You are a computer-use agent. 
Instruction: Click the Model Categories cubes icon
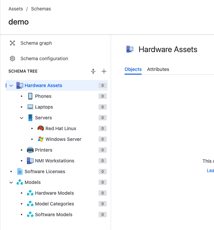pos(30,204)
